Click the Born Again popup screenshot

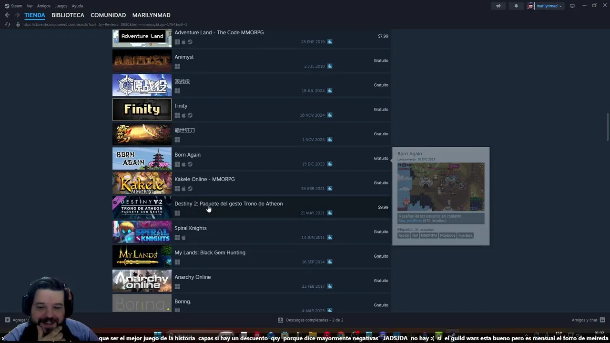click(441, 187)
